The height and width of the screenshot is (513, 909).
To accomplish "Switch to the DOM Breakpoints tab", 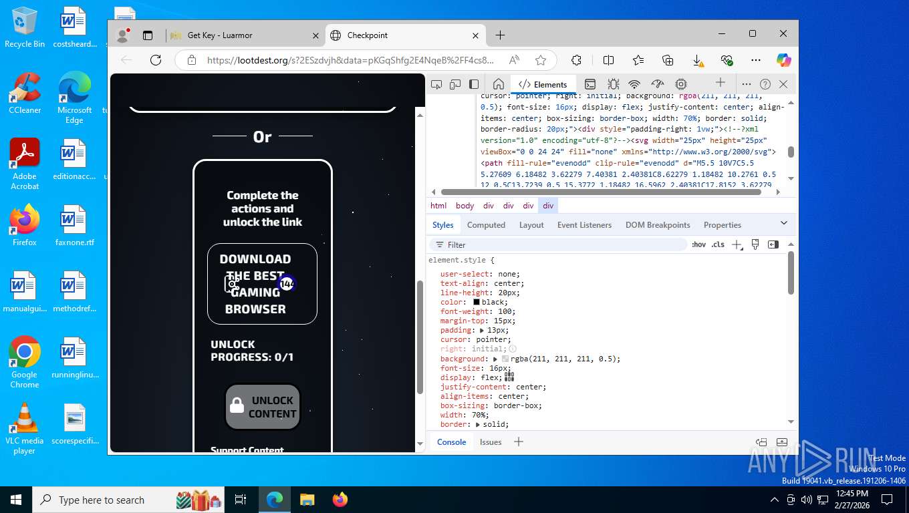I will (x=658, y=225).
